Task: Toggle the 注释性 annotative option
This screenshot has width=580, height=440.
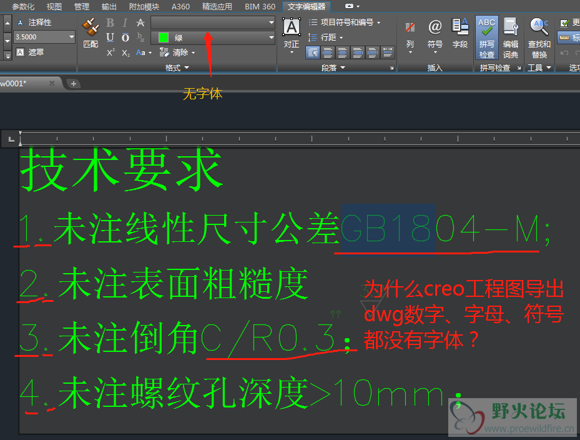Action: 34,22
